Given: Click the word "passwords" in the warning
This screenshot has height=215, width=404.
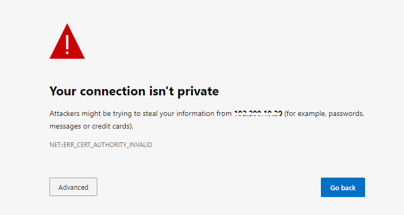Looking at the screenshot, I should click(x=346, y=113).
